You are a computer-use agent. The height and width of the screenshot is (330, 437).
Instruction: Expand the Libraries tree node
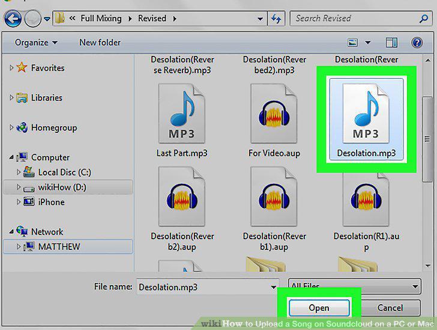click(x=11, y=97)
